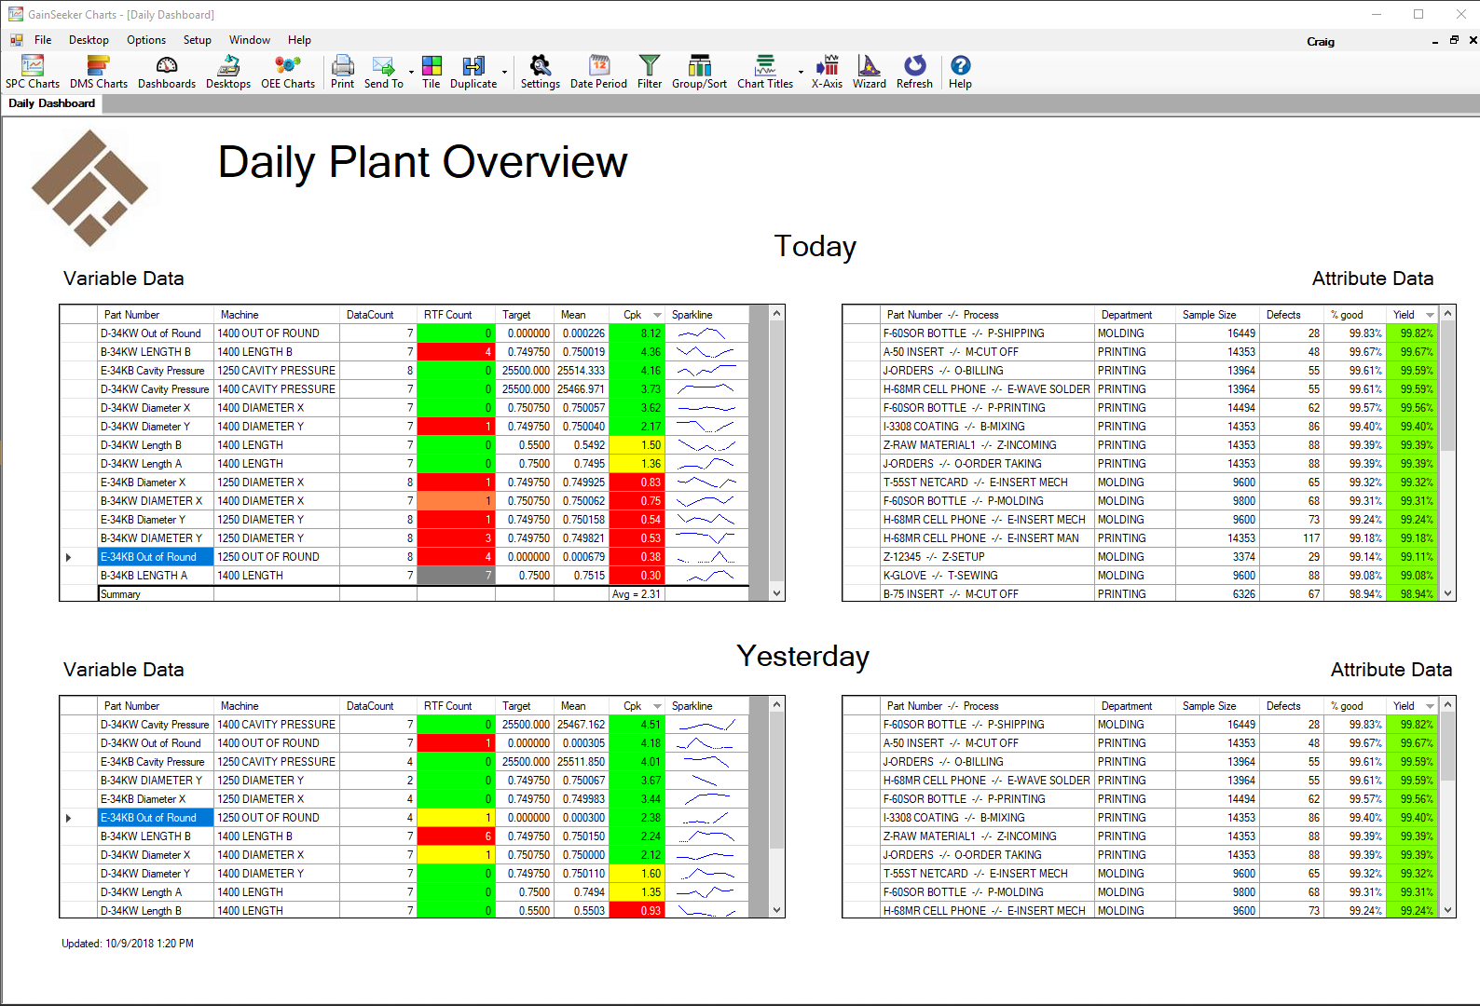The width and height of the screenshot is (1480, 1006).
Task: Open the Setup menu
Action: [197, 40]
